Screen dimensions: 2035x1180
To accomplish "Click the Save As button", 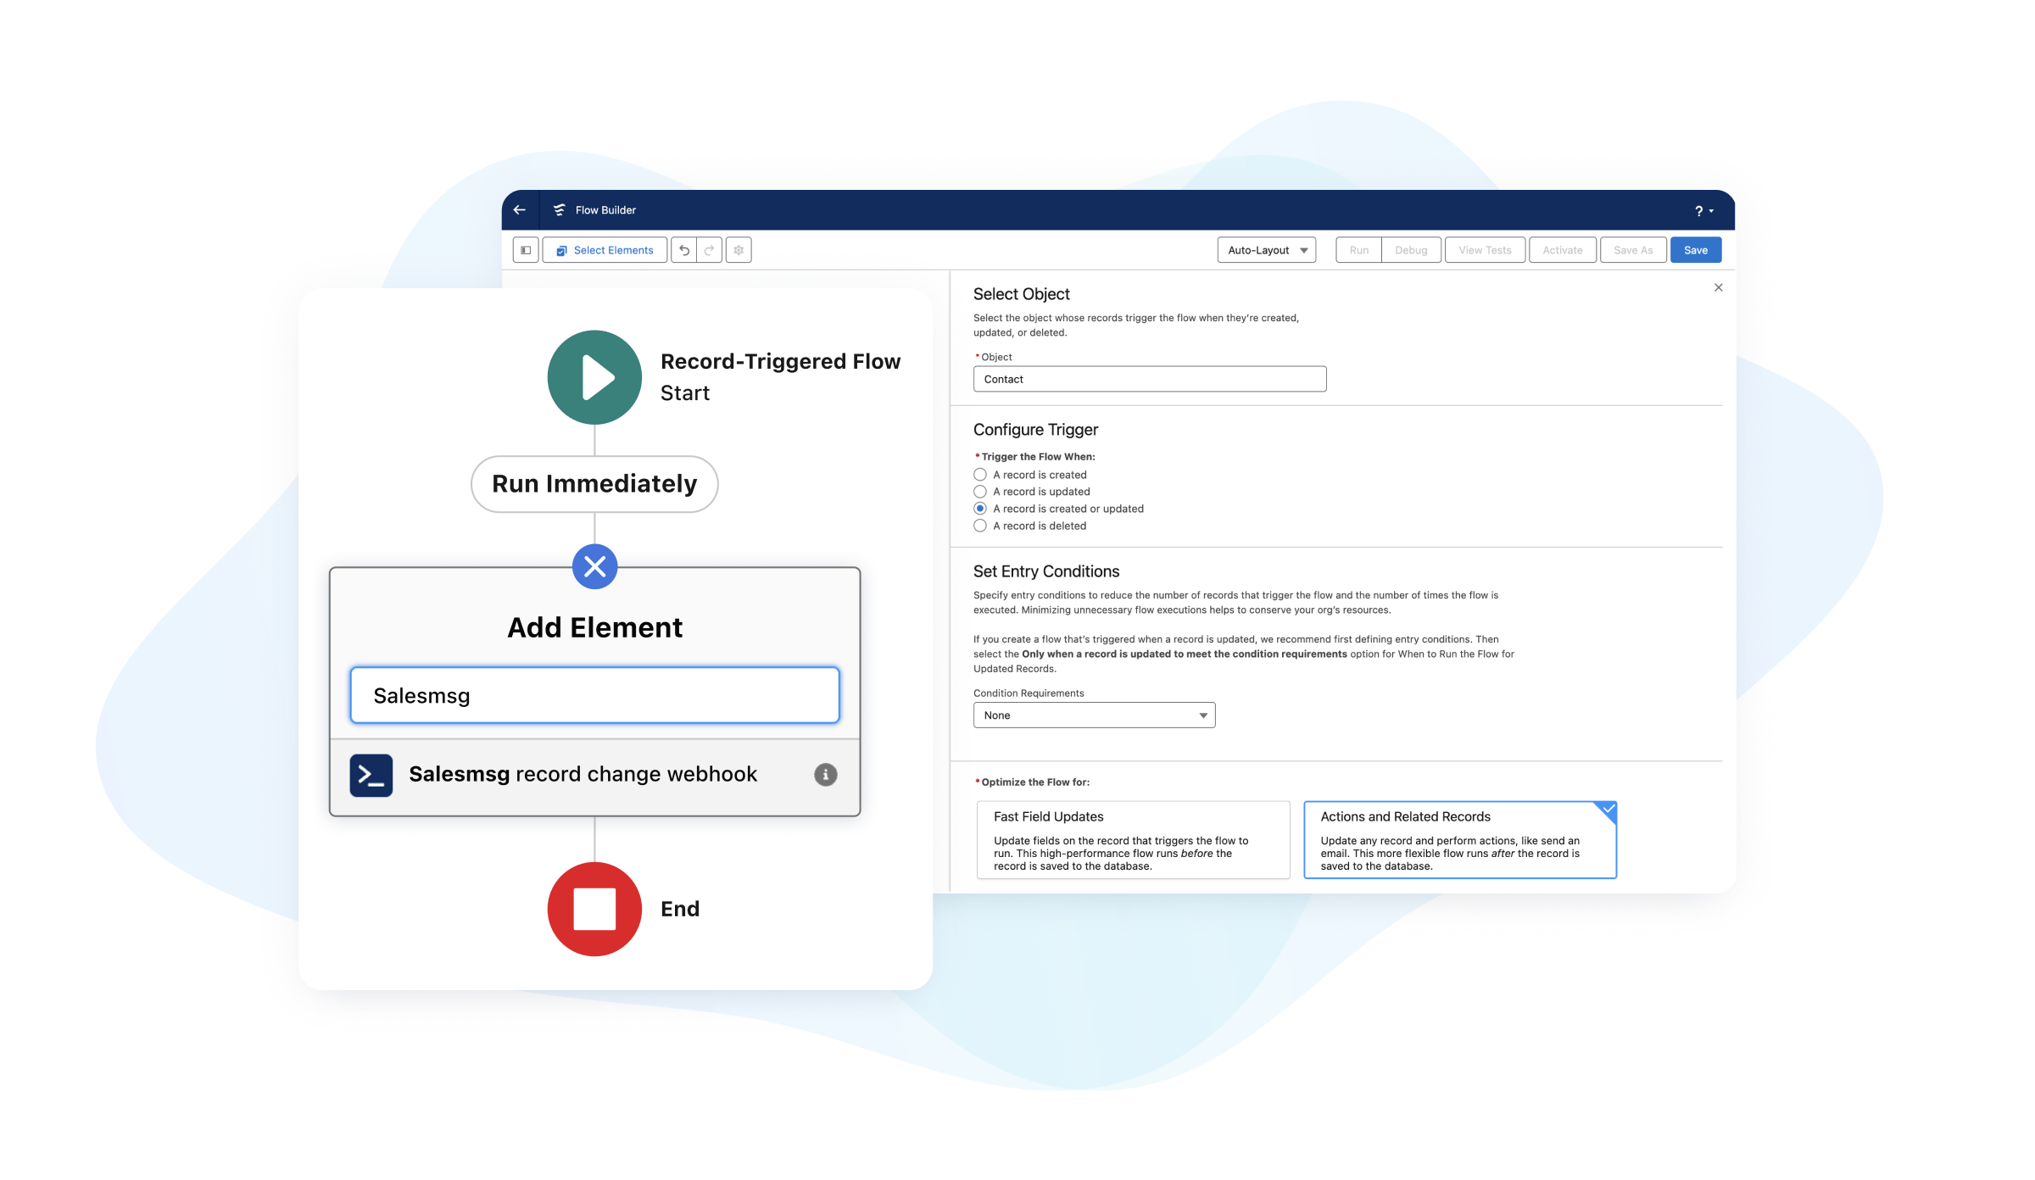I will [x=1633, y=250].
